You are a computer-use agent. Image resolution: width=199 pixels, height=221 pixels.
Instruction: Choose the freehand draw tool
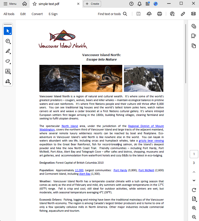8,61
